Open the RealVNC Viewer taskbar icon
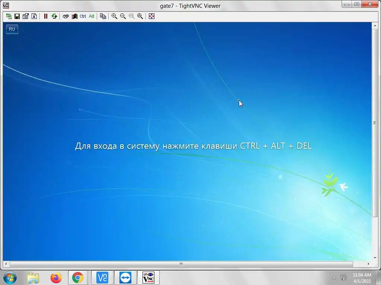Viewport: 381px width, 285px height. click(102, 278)
